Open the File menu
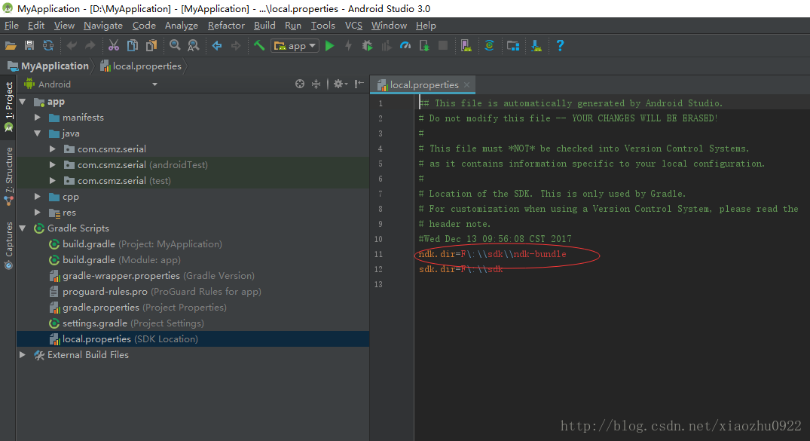The width and height of the screenshot is (810, 441). [11, 26]
